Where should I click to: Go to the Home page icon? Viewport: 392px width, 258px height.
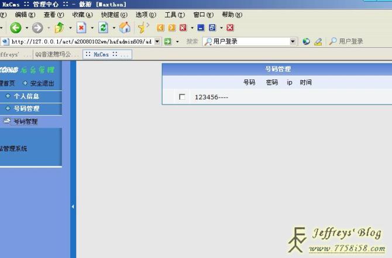125,27
